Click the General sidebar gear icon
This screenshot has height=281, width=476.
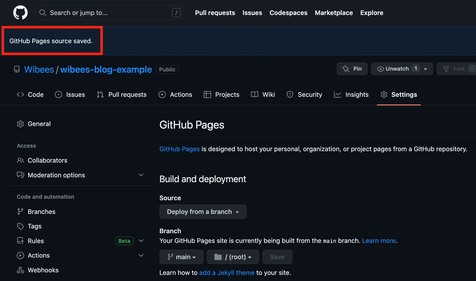[20, 124]
